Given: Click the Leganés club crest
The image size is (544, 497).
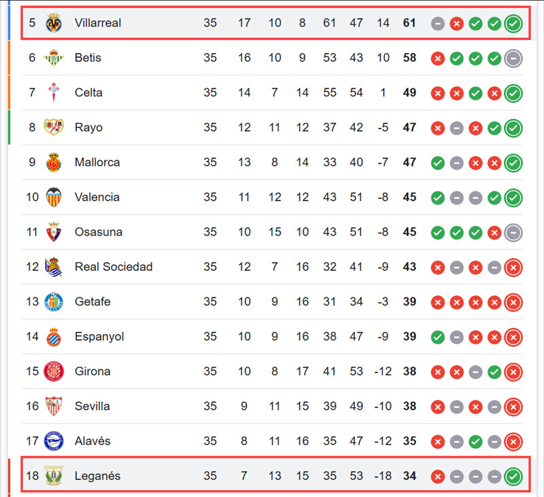Looking at the screenshot, I should point(54,475).
